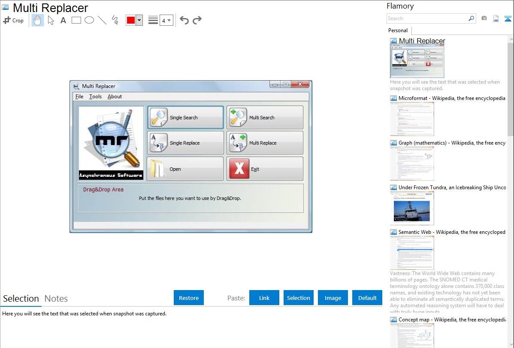Select the text annotation tool
514x348 pixels.
63,20
